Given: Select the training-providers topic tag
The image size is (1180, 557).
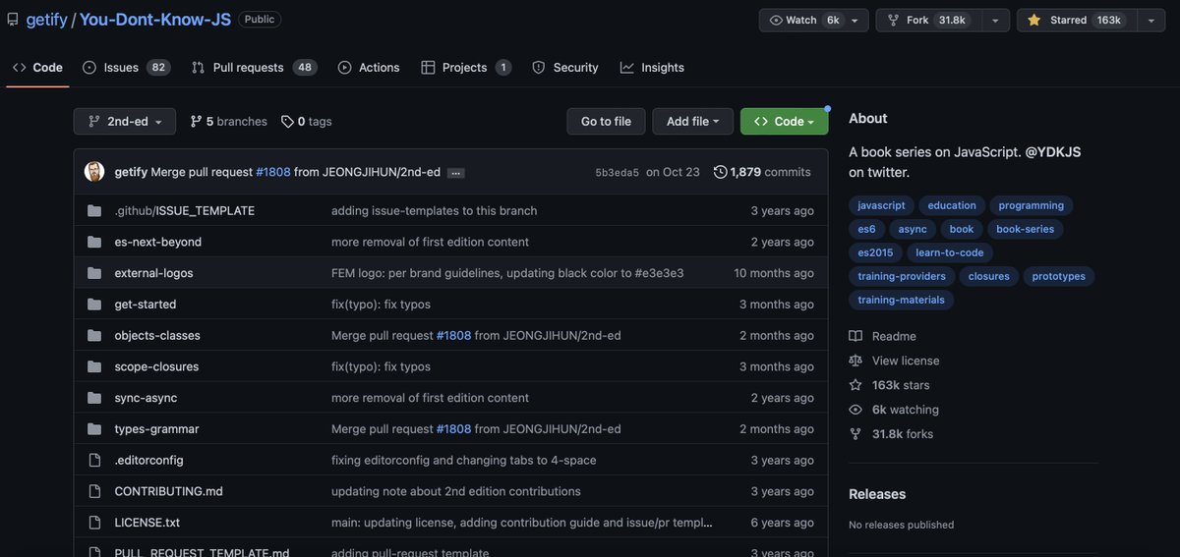Looking at the screenshot, I should coord(902,276).
